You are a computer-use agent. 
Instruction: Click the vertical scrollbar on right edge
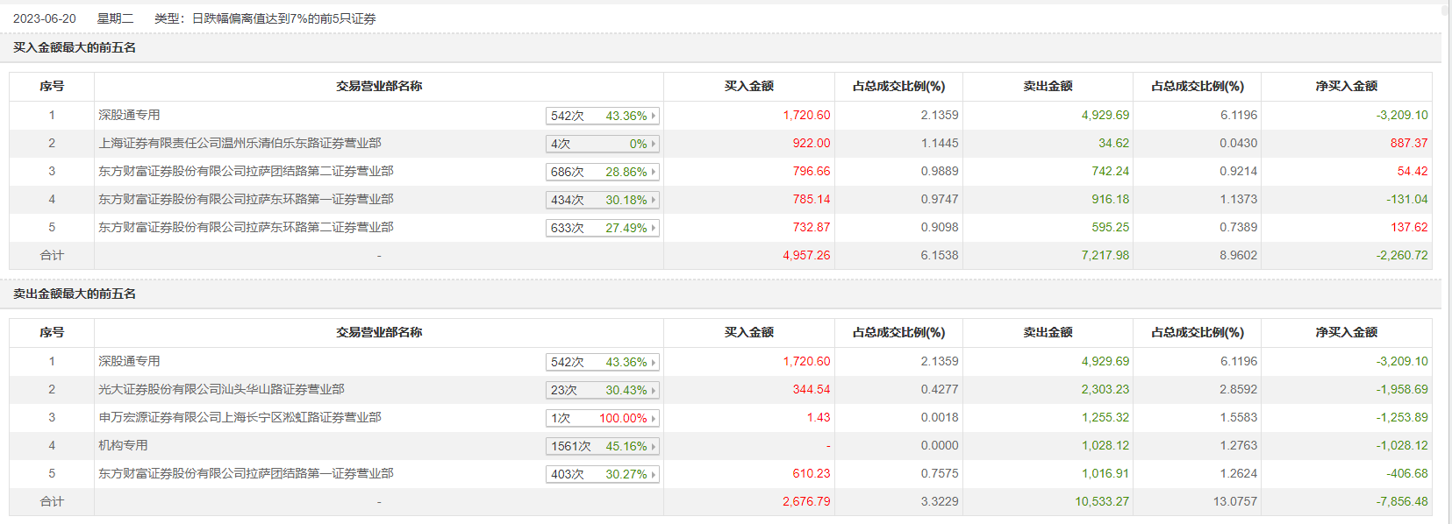pos(1446,263)
